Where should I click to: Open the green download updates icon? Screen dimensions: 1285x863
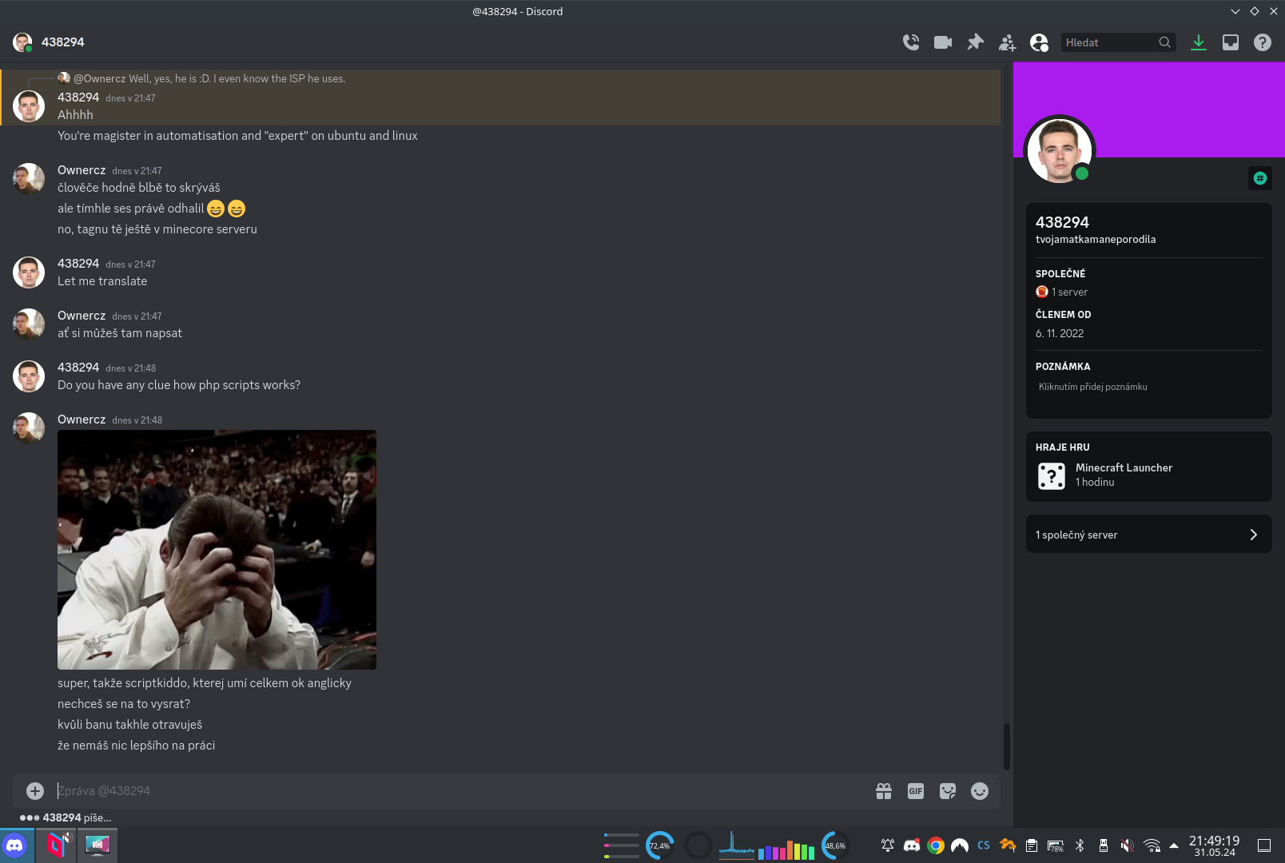(1199, 42)
